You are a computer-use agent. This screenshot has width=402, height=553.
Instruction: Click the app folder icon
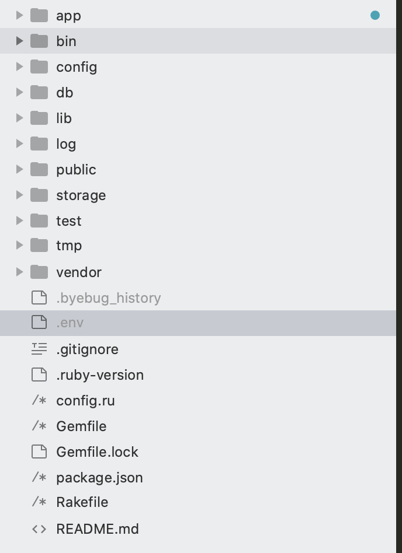(39, 15)
